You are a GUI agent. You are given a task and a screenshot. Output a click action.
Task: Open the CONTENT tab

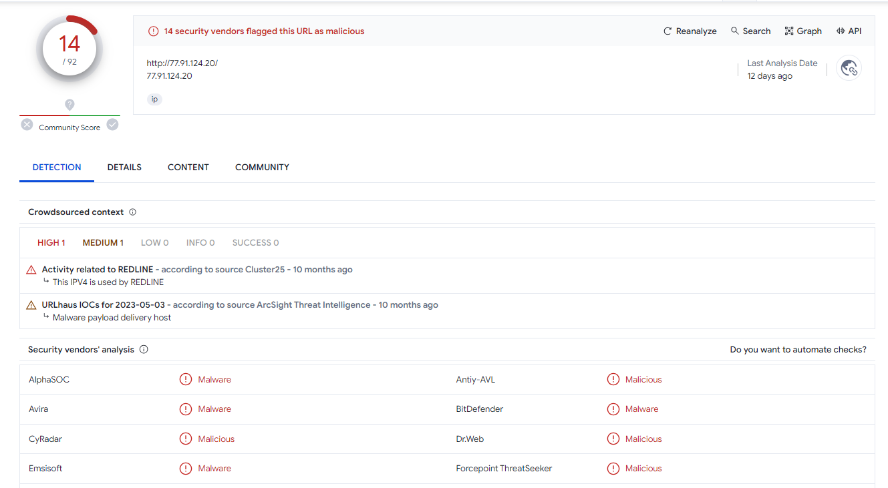pyautogui.click(x=188, y=168)
